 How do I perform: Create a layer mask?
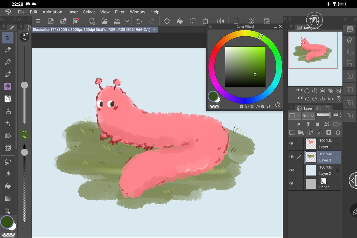coord(329,133)
